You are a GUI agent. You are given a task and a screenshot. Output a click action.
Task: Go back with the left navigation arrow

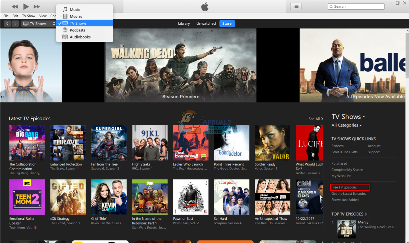tap(8, 24)
